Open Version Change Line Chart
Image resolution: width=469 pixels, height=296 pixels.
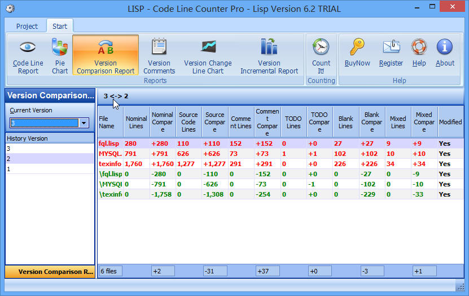tap(208, 55)
